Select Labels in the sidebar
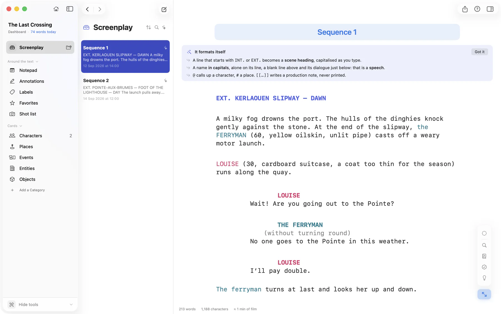Image resolution: width=501 pixels, height=314 pixels. pos(40,92)
